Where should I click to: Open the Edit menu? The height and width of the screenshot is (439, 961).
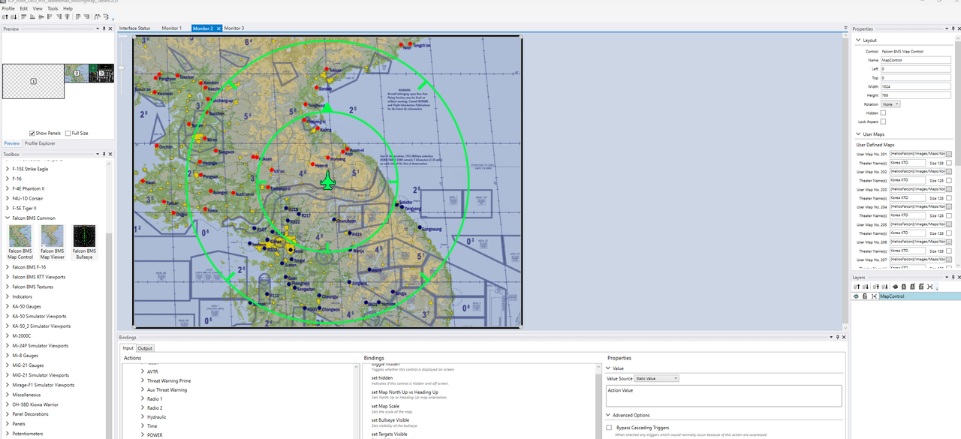tap(24, 8)
